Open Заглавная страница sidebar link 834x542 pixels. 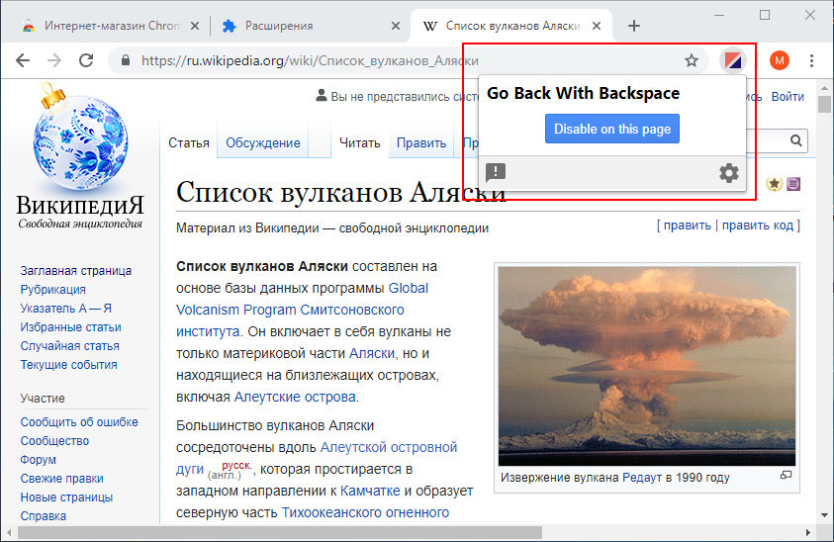(x=75, y=271)
